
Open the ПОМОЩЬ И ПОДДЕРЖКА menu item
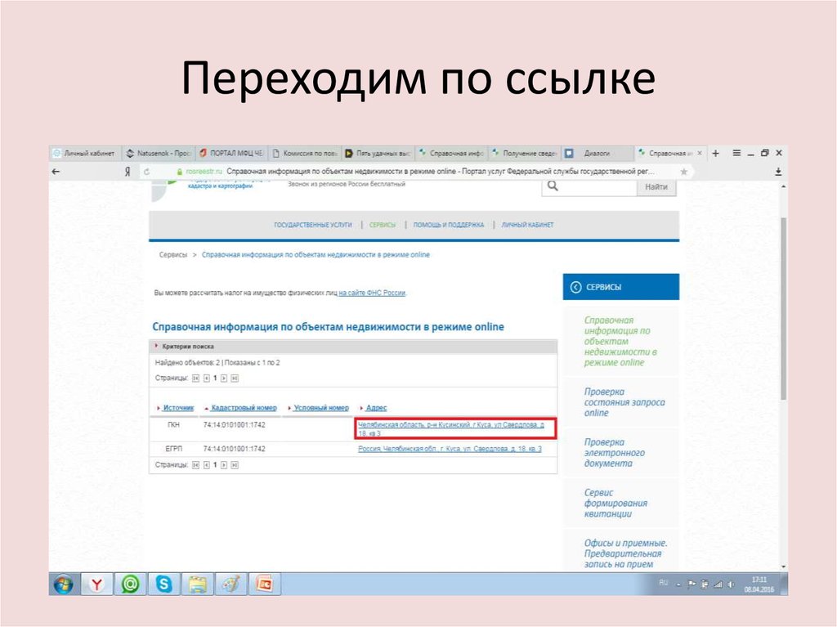tap(450, 223)
